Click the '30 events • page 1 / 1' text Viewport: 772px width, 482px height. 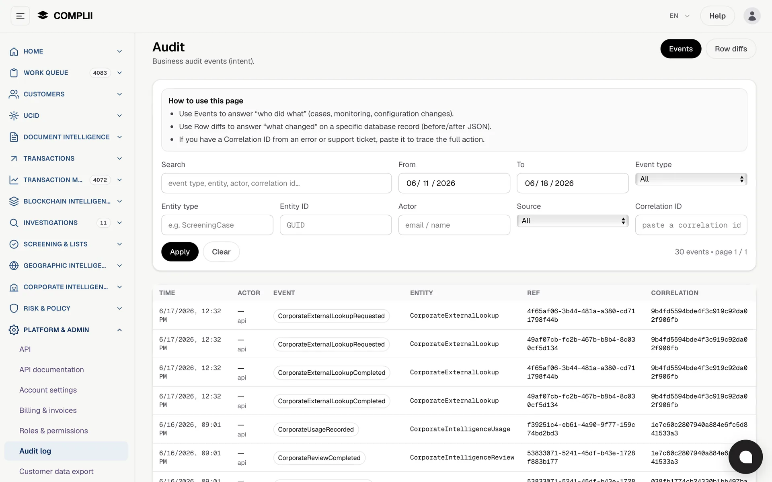710,252
